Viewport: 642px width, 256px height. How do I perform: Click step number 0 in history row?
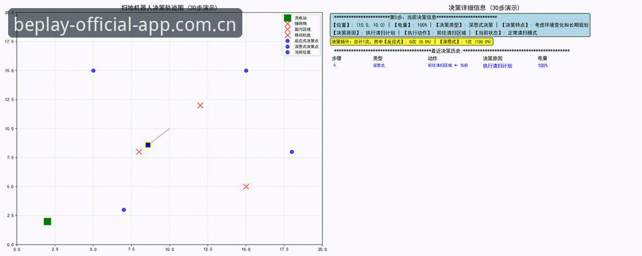pos(334,66)
